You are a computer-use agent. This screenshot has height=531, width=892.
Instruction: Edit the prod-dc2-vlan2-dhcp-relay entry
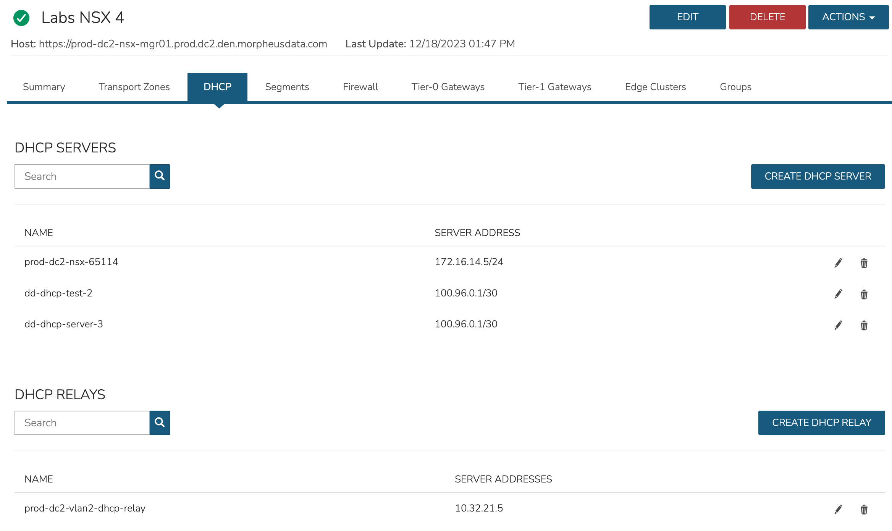point(838,509)
